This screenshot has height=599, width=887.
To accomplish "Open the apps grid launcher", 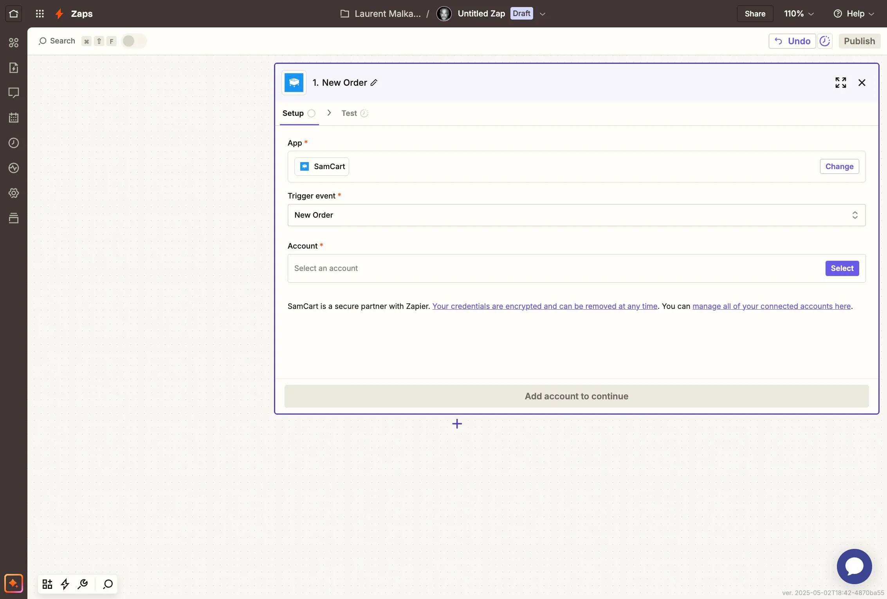I will 40,14.
